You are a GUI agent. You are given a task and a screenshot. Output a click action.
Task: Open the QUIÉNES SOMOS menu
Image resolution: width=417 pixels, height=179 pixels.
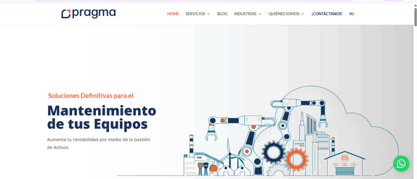click(284, 14)
